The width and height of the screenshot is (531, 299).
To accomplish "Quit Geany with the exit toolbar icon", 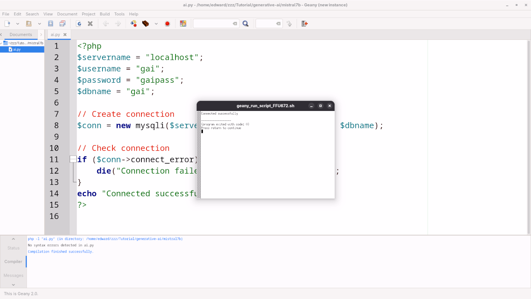I will click(x=304, y=24).
